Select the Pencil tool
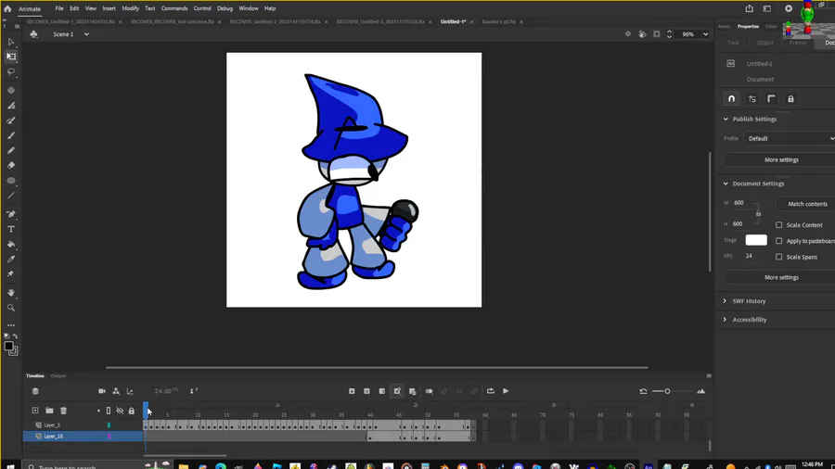 click(x=10, y=150)
